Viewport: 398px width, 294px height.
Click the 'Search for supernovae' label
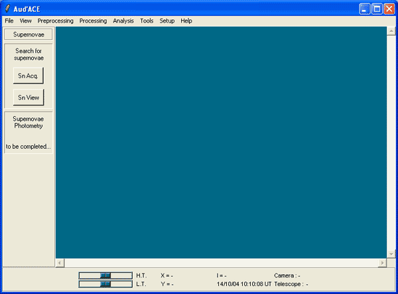tap(29, 54)
